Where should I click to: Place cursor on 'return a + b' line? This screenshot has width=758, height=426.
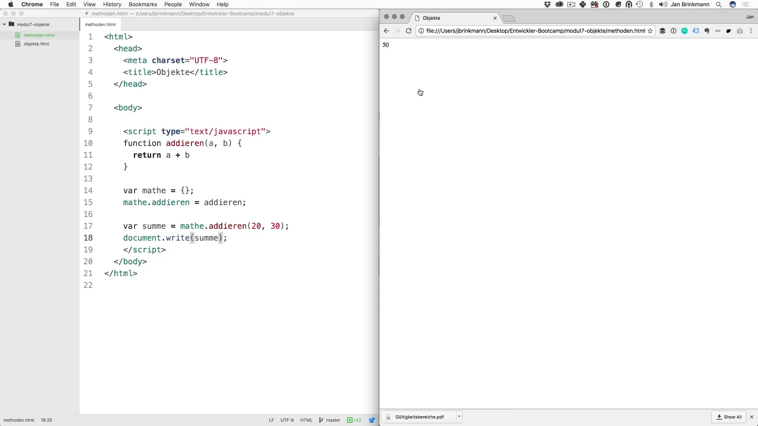(x=161, y=155)
